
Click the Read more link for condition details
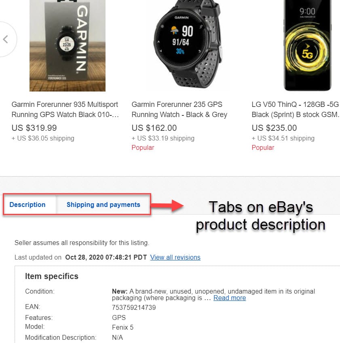(229, 298)
